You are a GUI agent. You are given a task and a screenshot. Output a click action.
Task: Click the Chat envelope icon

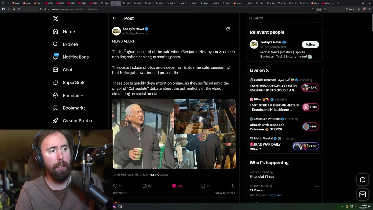[55, 70]
